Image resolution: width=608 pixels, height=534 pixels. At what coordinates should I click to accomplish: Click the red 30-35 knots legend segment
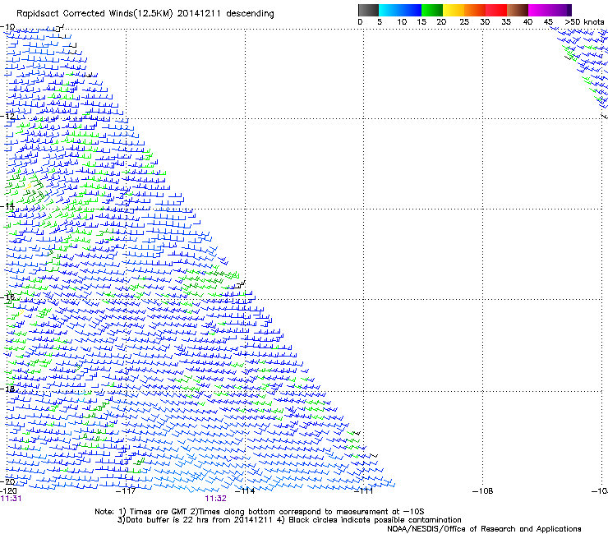click(496, 10)
